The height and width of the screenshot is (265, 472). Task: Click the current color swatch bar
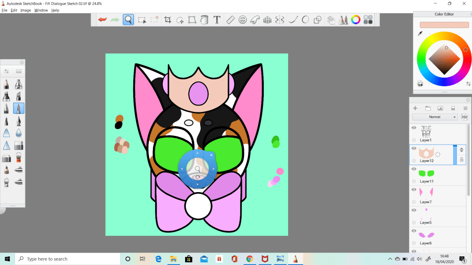click(444, 25)
